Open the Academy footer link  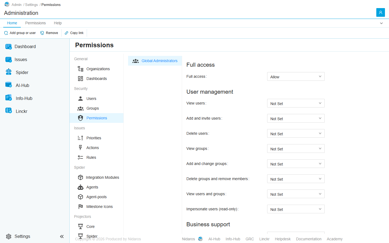tap(335, 239)
